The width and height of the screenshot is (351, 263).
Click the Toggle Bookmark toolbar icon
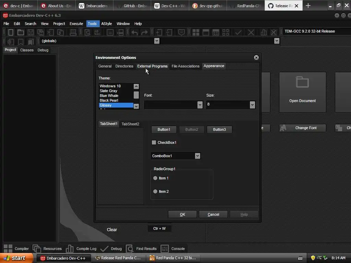(x=21, y=42)
